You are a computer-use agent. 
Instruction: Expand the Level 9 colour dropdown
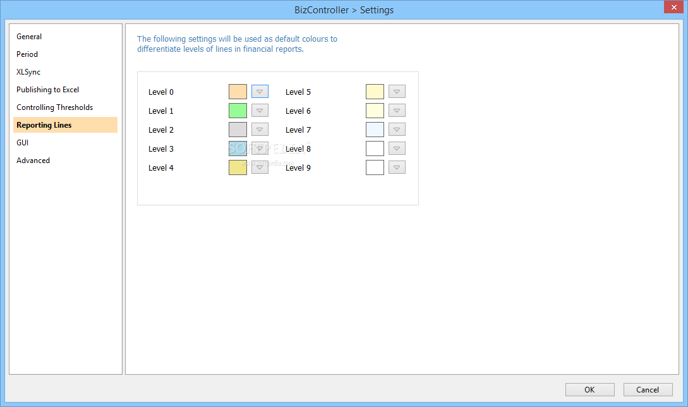coord(397,167)
